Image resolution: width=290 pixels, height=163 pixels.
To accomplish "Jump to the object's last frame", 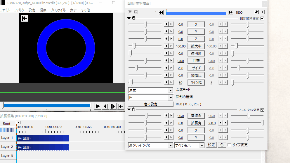I will coord(231,12).
